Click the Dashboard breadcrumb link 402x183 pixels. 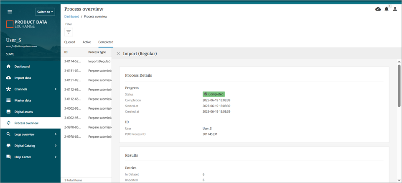point(71,17)
